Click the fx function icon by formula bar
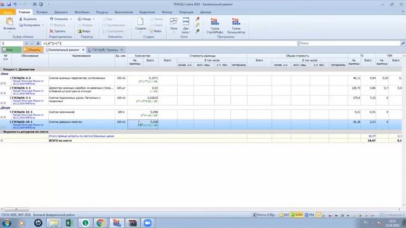This screenshot has height=228, width=406. click(x=38, y=44)
